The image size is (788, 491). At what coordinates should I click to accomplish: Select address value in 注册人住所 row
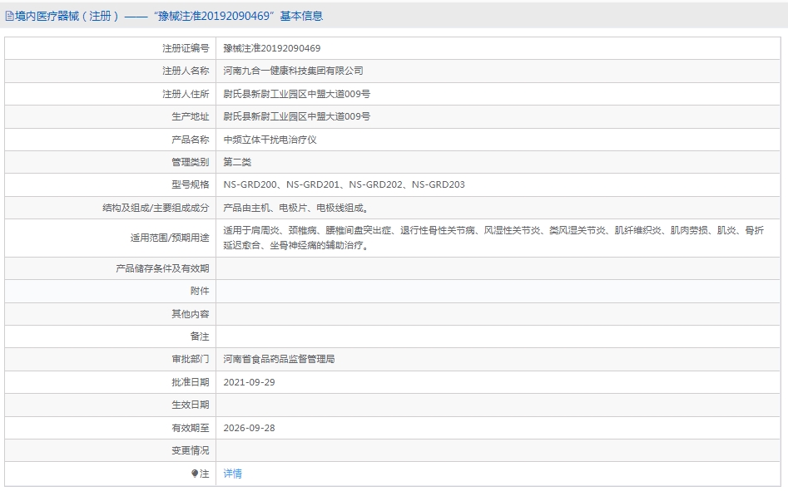[296, 94]
